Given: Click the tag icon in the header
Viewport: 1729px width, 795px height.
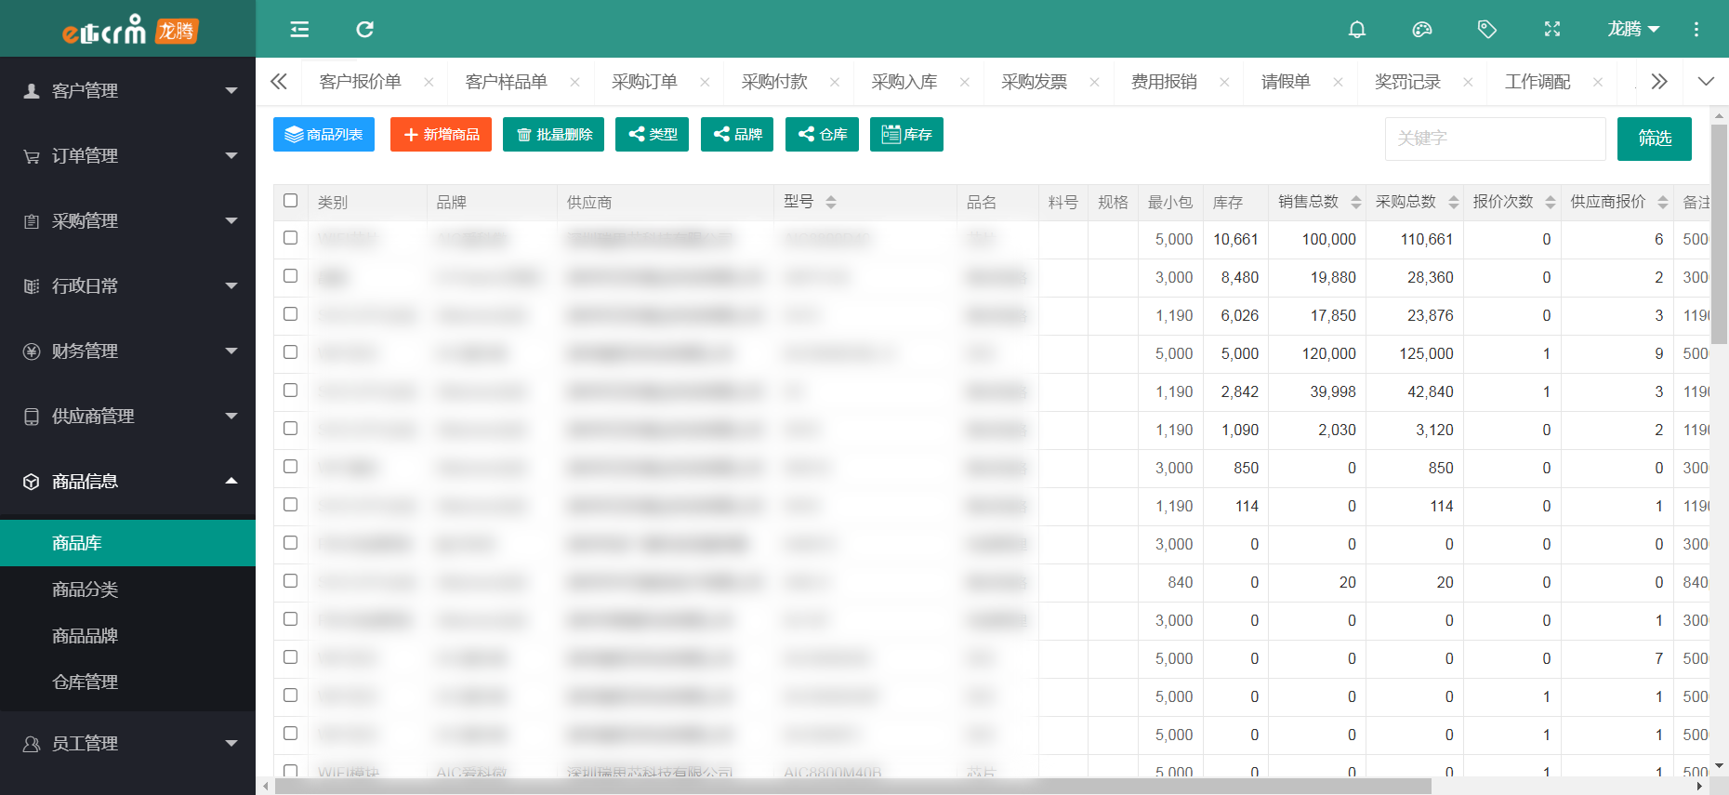Looking at the screenshot, I should coord(1486,30).
